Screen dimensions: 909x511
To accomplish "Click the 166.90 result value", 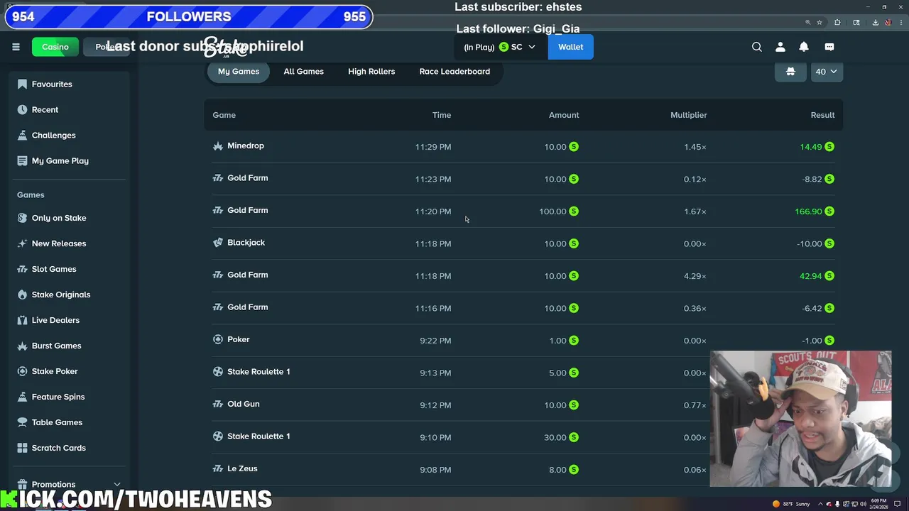I will point(808,211).
